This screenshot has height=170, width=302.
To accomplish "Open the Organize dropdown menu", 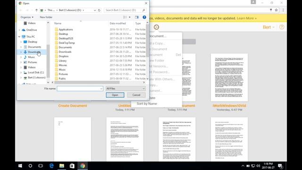I will tap(27, 17).
